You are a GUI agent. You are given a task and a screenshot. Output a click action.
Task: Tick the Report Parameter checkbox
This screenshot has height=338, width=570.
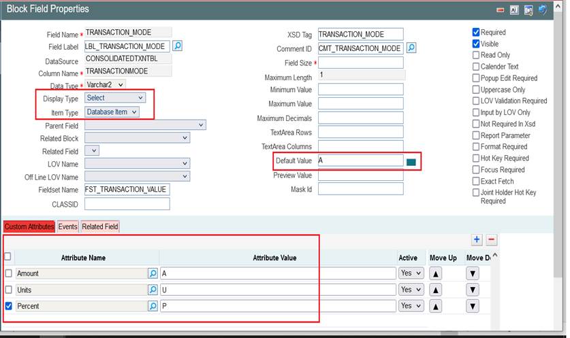(476, 135)
